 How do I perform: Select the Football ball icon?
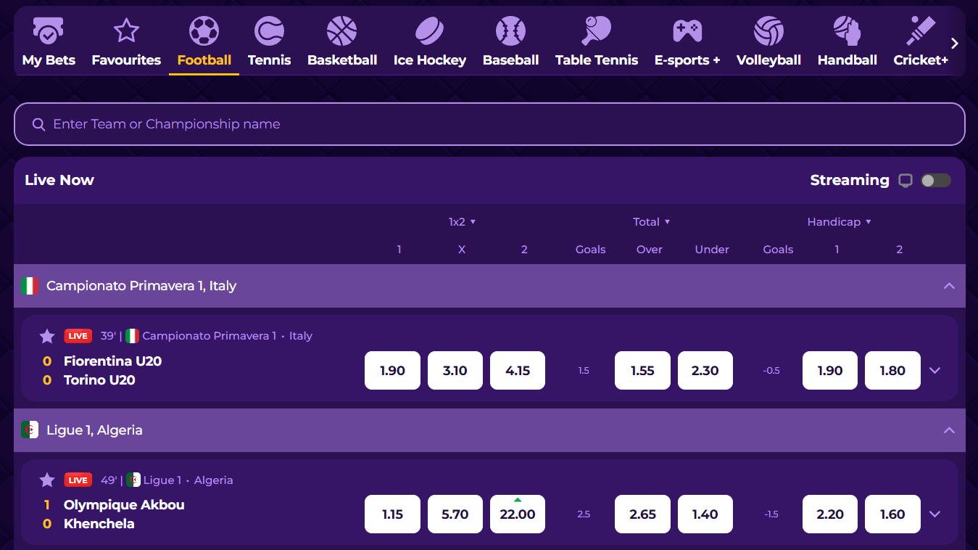point(204,31)
